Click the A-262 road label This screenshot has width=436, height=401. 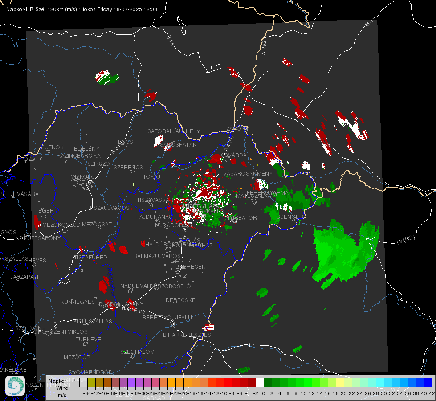[x=264, y=48]
